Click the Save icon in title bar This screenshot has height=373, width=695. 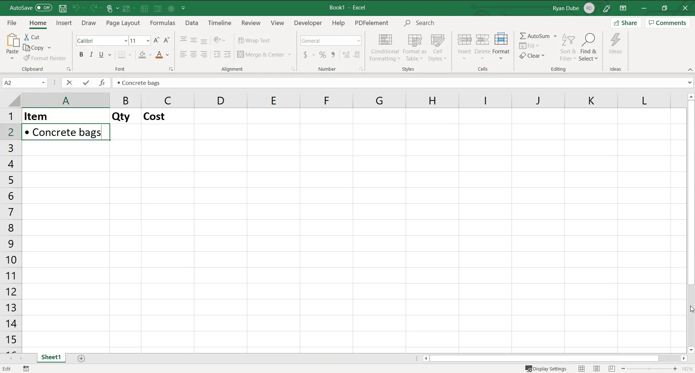(x=63, y=8)
